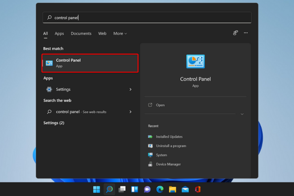Click Open in the preview pane
This screenshot has height=196, width=294.
click(x=160, y=105)
